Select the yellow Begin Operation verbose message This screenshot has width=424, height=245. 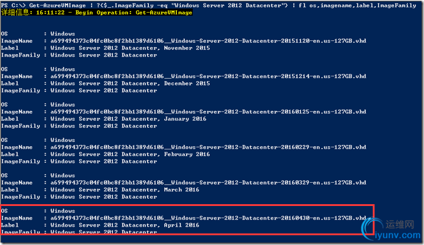tap(97, 12)
